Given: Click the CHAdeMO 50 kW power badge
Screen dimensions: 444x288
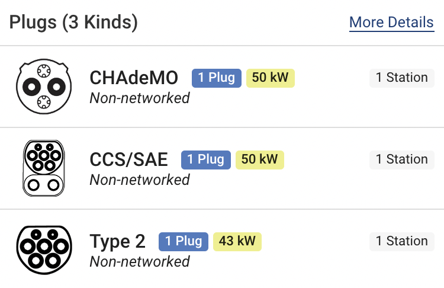Looking at the screenshot, I should pos(271,78).
